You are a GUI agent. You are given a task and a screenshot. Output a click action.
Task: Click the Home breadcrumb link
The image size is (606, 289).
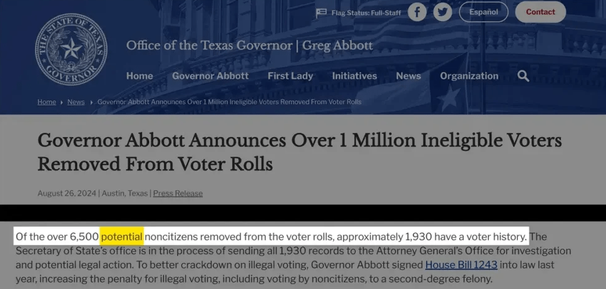(x=47, y=102)
